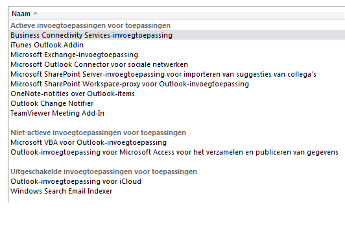Click empty row below TeamViewer entry
Screen dimensions: 345x252
click(x=177, y=123)
